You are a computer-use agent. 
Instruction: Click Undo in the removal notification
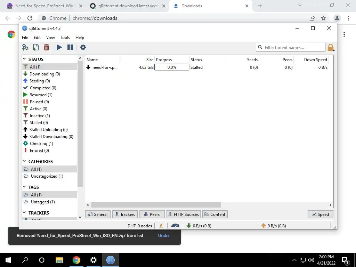[x=163, y=235]
